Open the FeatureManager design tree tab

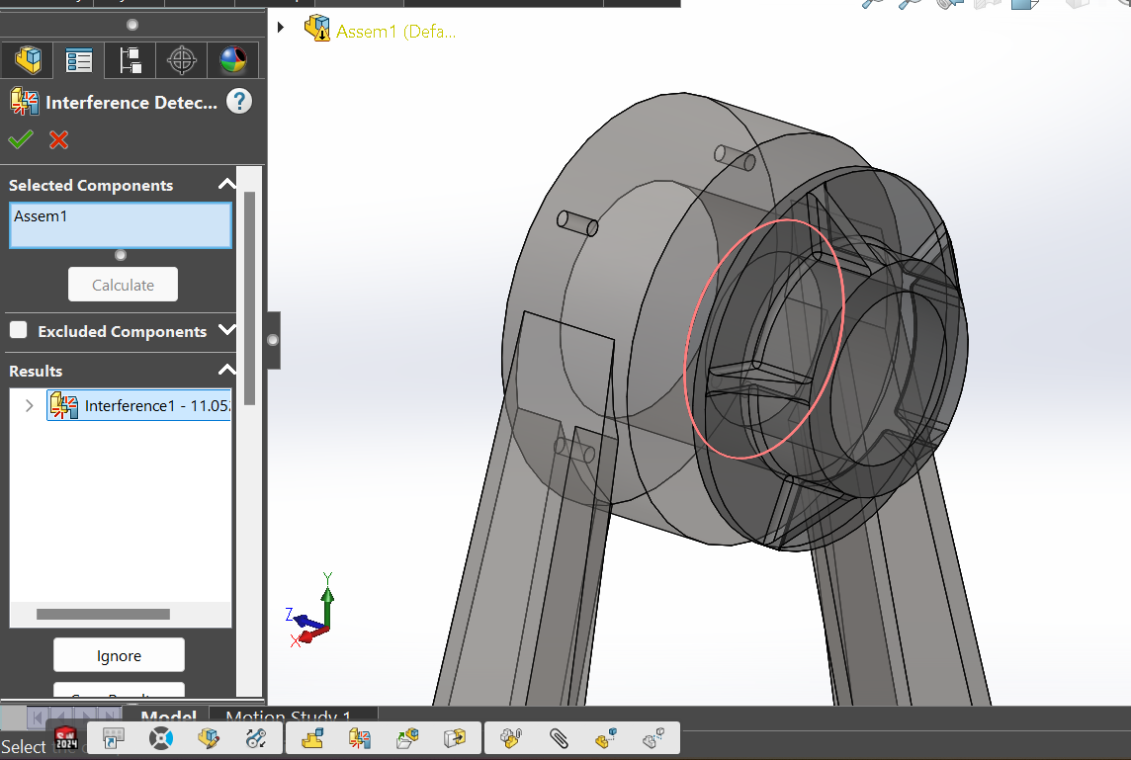coord(28,61)
